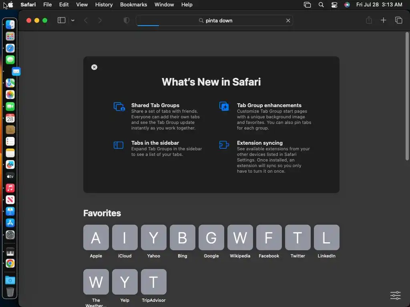Open Mail from the Dock

pos(16,71)
